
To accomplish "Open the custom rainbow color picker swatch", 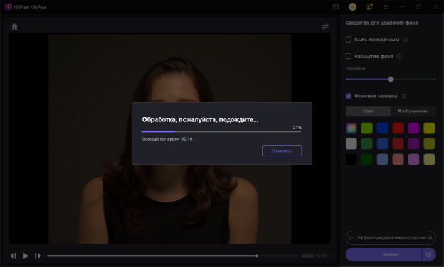I will [351, 128].
